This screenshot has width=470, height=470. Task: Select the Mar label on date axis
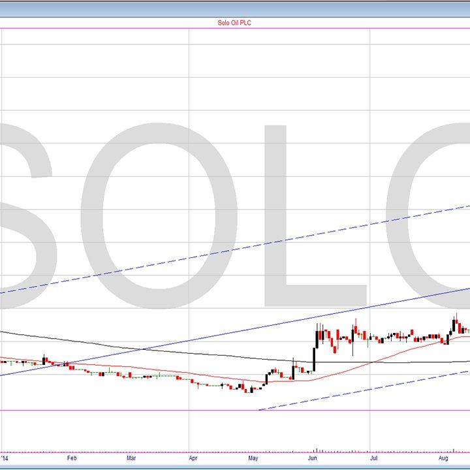click(x=131, y=458)
